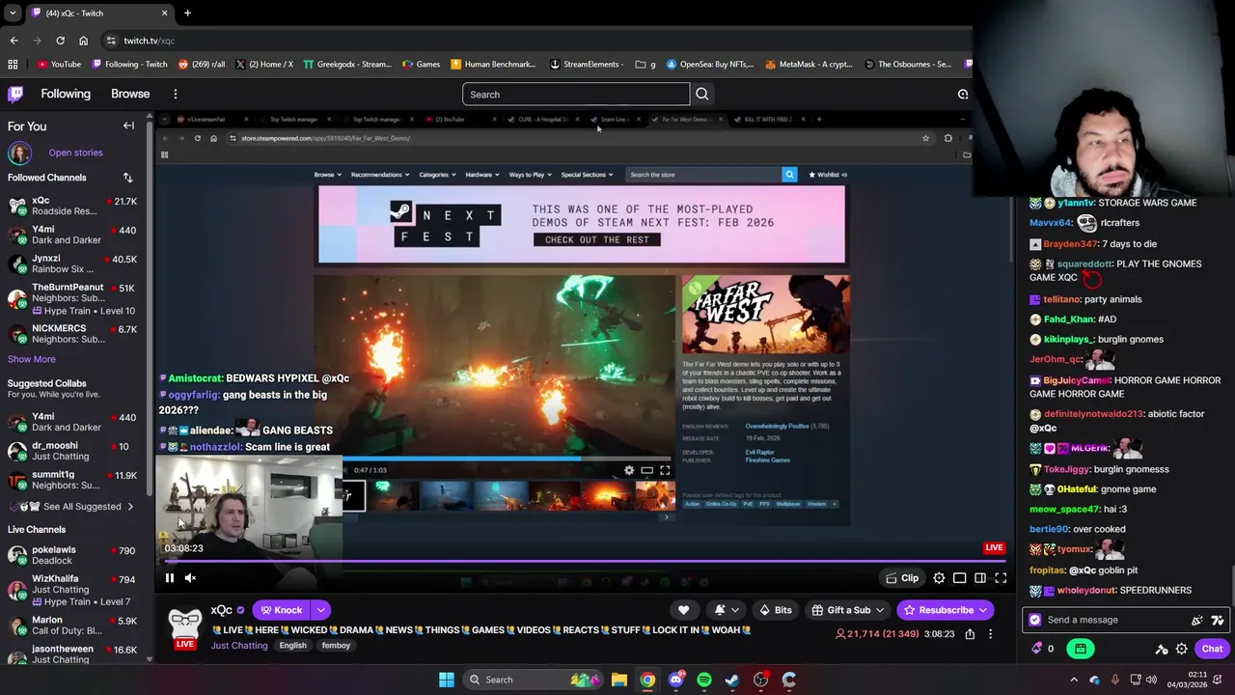Expand the arrow next to Knock
Screen dimensions: 1235x695
pos(320,610)
